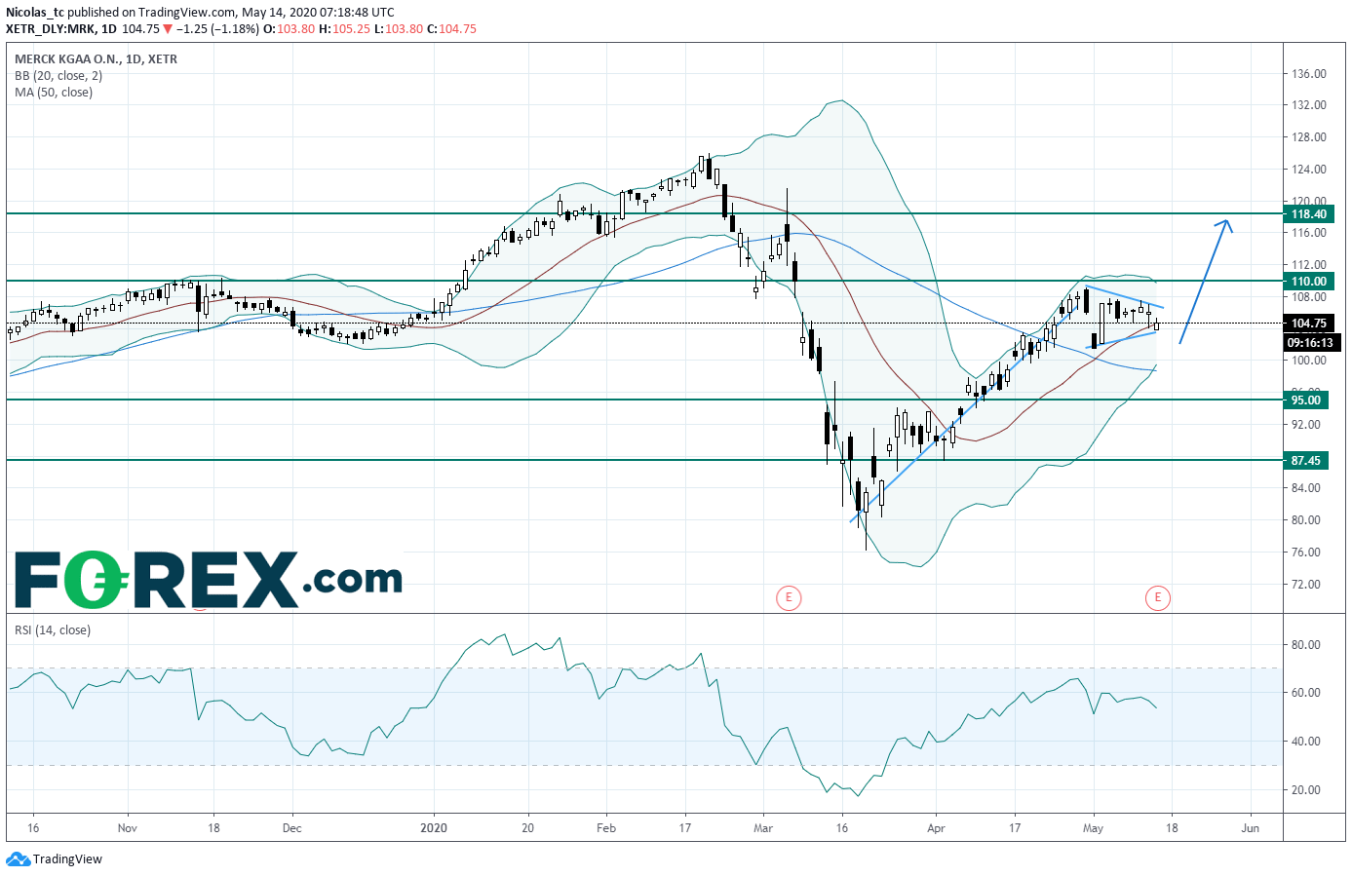Click the RSI 20.00 axis value

(x=1306, y=789)
